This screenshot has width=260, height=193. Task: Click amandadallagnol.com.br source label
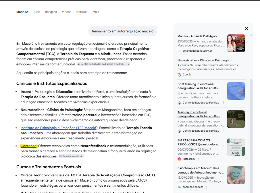(197, 51)
